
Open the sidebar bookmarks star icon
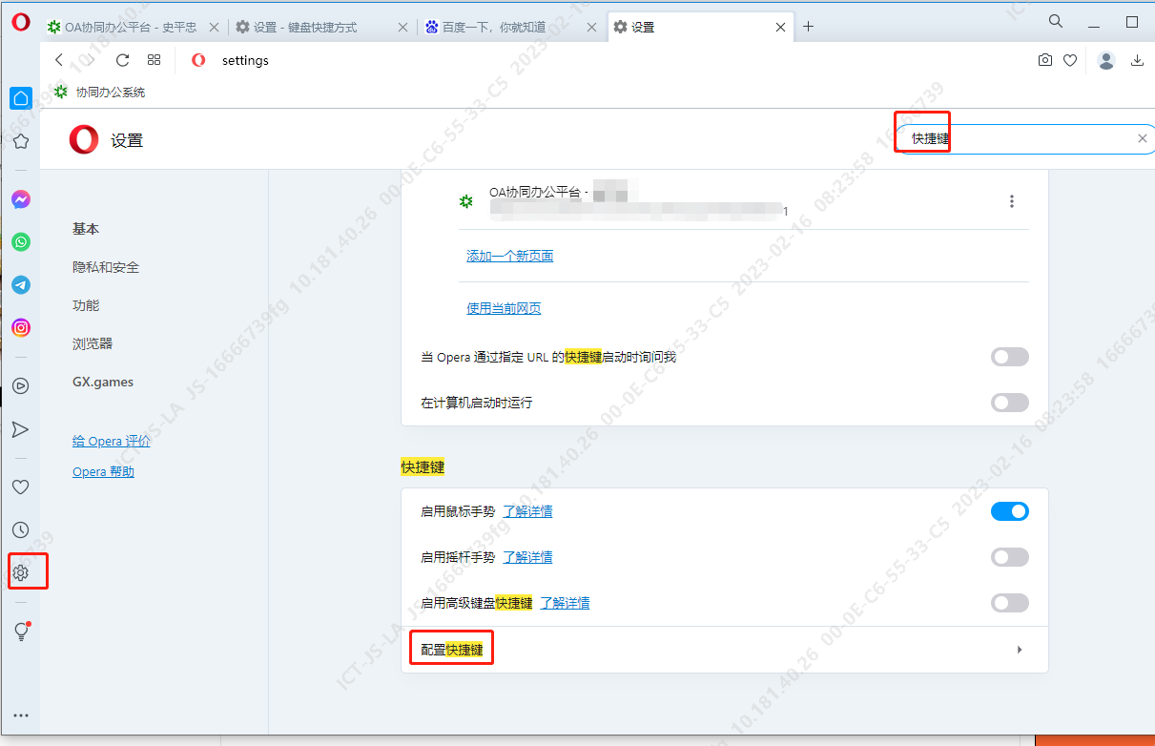tap(20, 141)
